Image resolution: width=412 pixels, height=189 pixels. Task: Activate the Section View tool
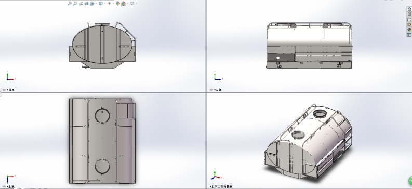[86, 4]
